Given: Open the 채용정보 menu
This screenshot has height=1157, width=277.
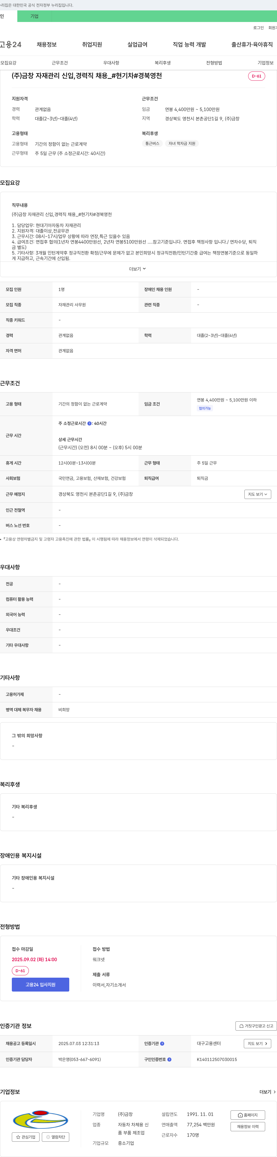Looking at the screenshot, I should click(47, 45).
